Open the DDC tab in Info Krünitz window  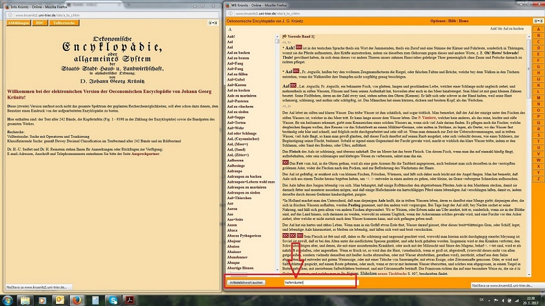coord(40,23)
